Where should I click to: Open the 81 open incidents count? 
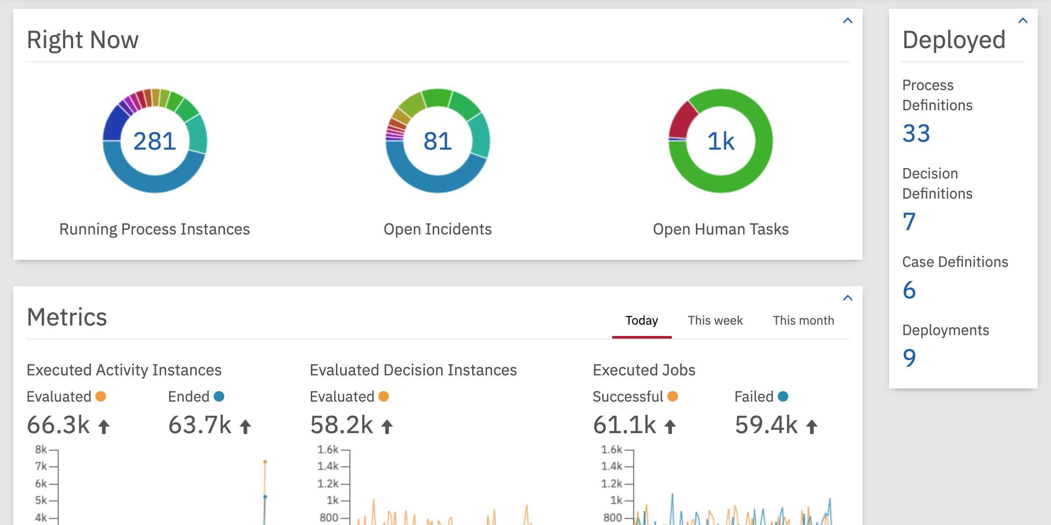click(x=437, y=141)
